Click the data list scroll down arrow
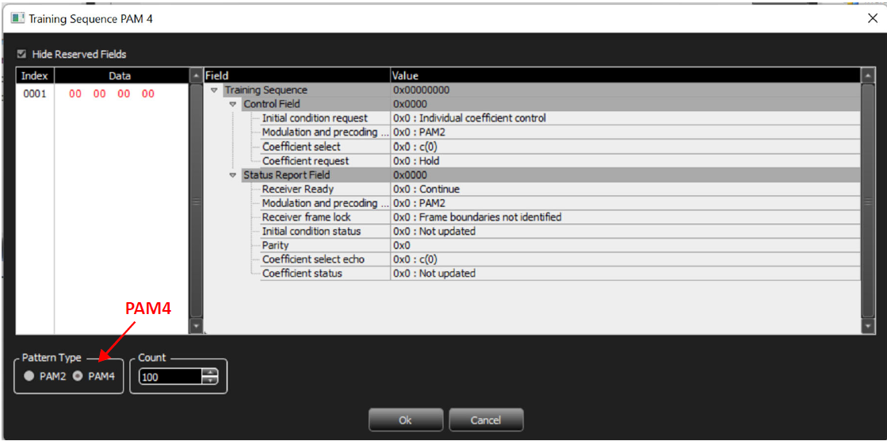Image resolution: width=887 pixels, height=441 pixels. click(196, 327)
